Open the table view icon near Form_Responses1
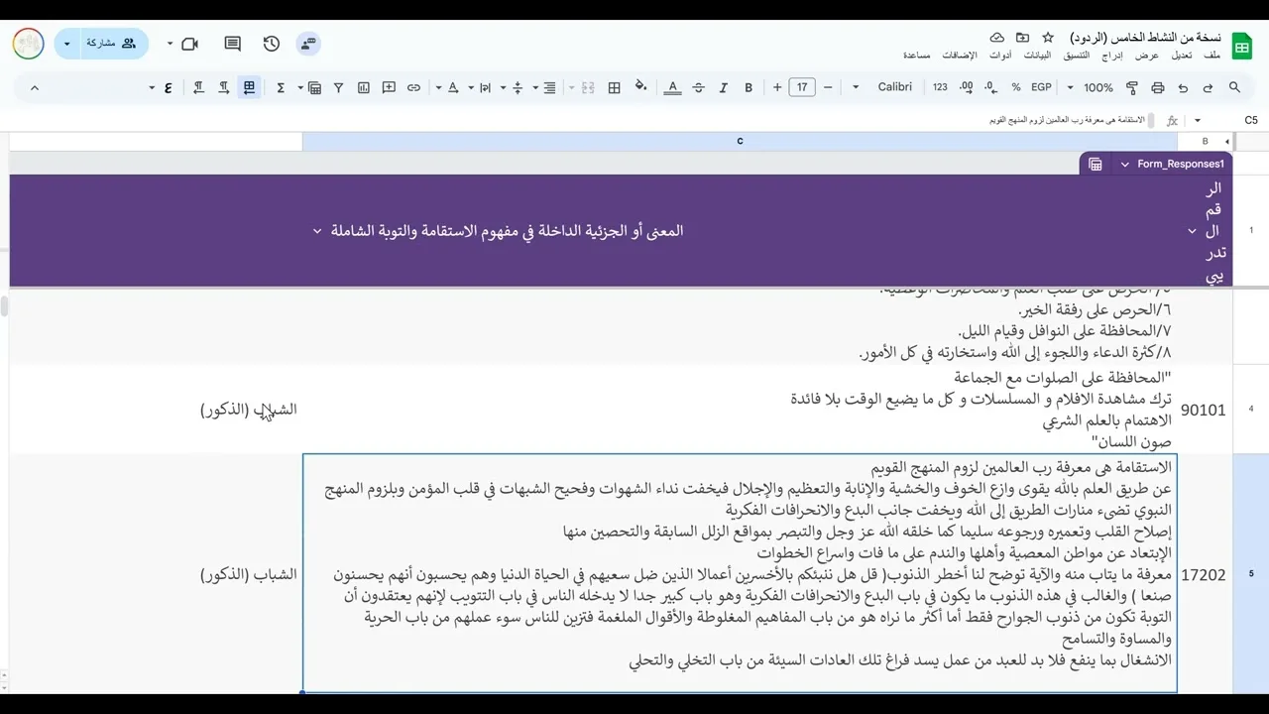 point(1096,165)
